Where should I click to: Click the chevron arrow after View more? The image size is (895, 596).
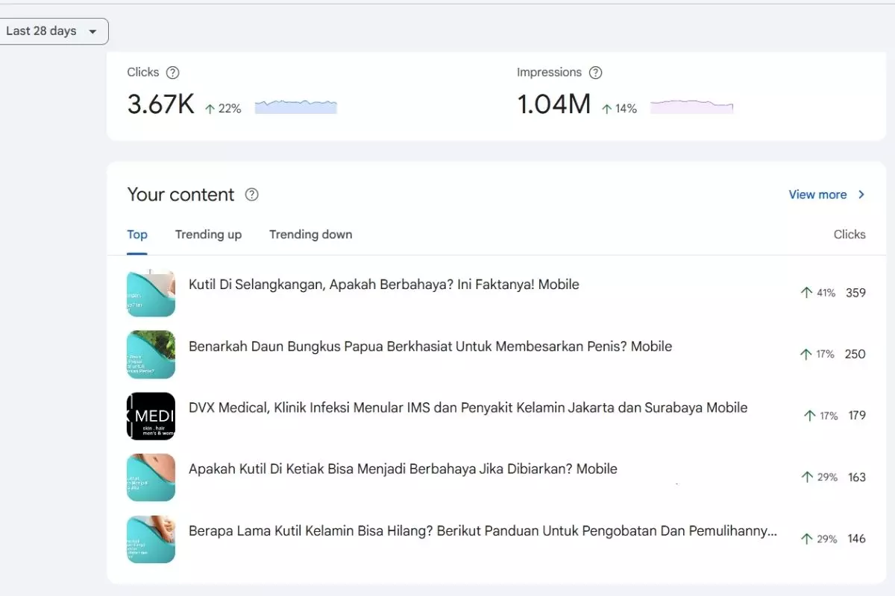pyautogui.click(x=861, y=194)
